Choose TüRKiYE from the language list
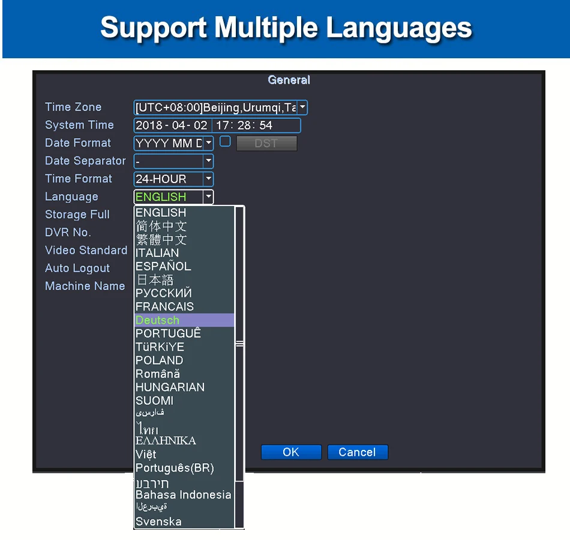 coord(184,347)
